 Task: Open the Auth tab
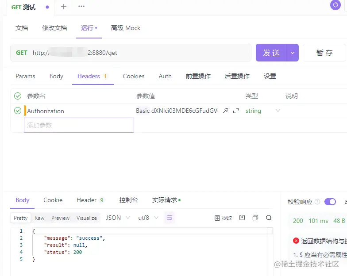[165, 76]
